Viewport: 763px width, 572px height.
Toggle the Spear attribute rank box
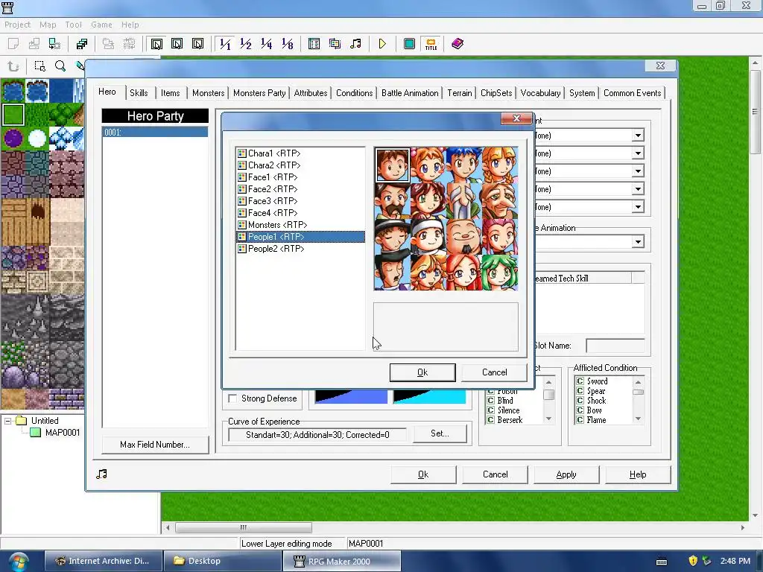click(x=580, y=391)
